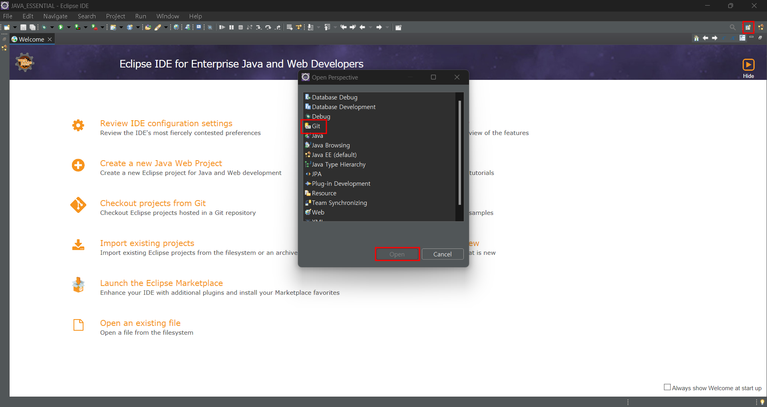The height and width of the screenshot is (407, 767).
Task: Click the perspective list scrollbar
Action: point(460,153)
